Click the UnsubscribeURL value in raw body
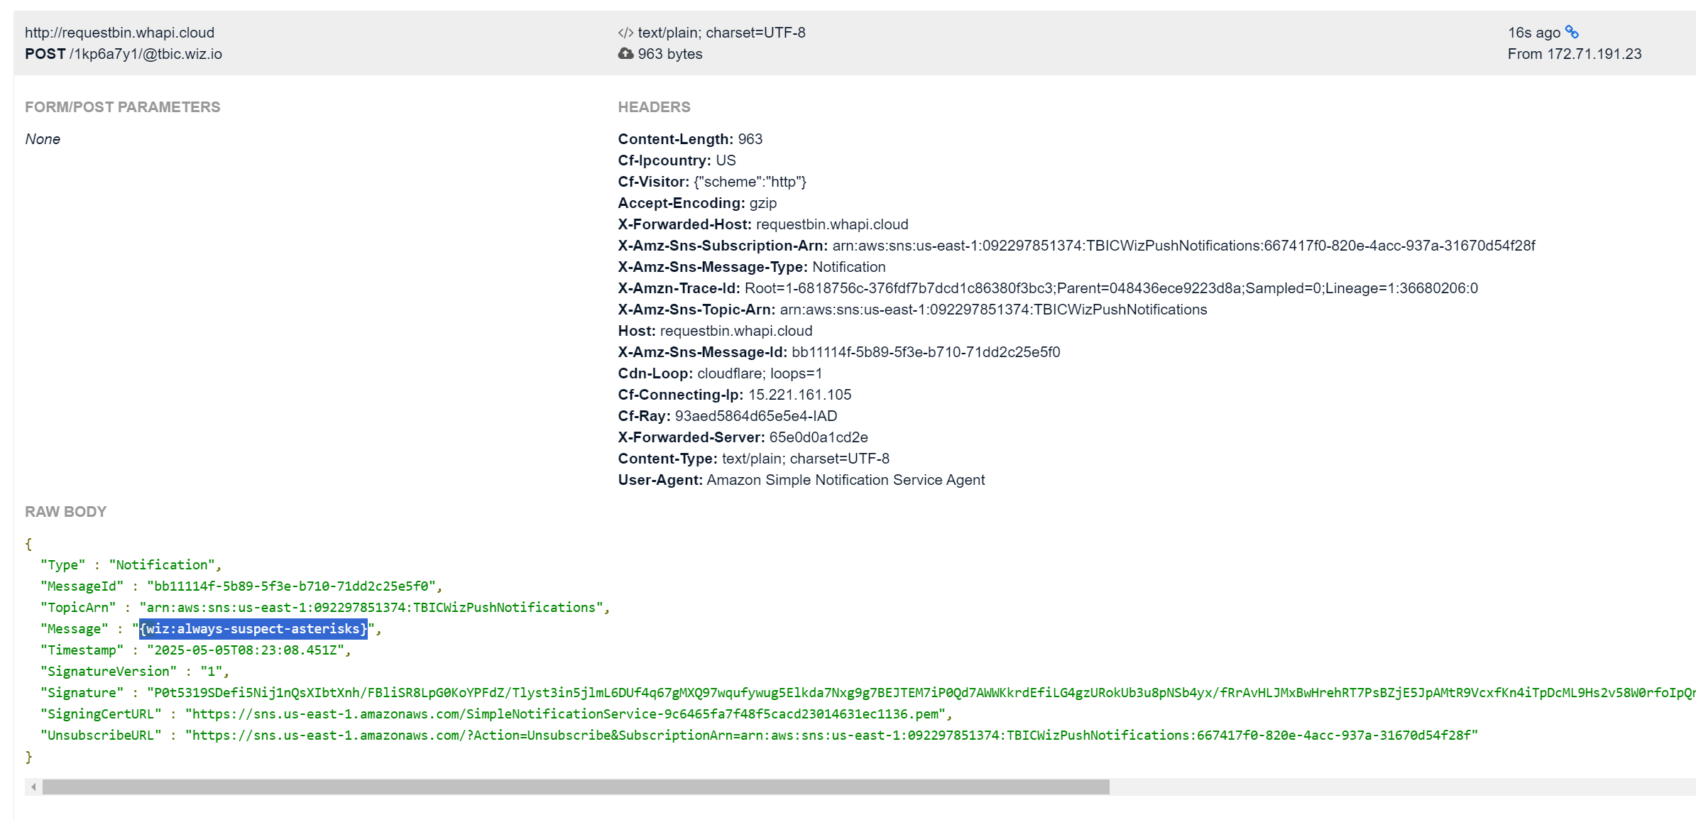The height and width of the screenshot is (820, 1696). click(x=831, y=736)
